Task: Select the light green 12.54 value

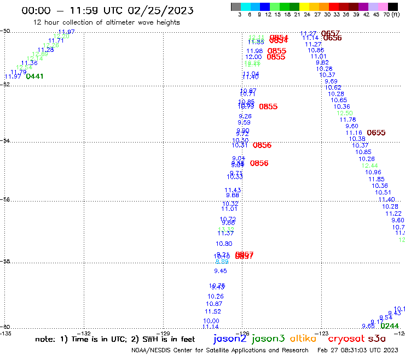Action: pyautogui.click(x=24, y=68)
